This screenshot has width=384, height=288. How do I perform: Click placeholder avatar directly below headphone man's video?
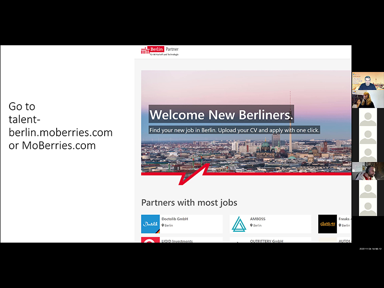(368, 189)
